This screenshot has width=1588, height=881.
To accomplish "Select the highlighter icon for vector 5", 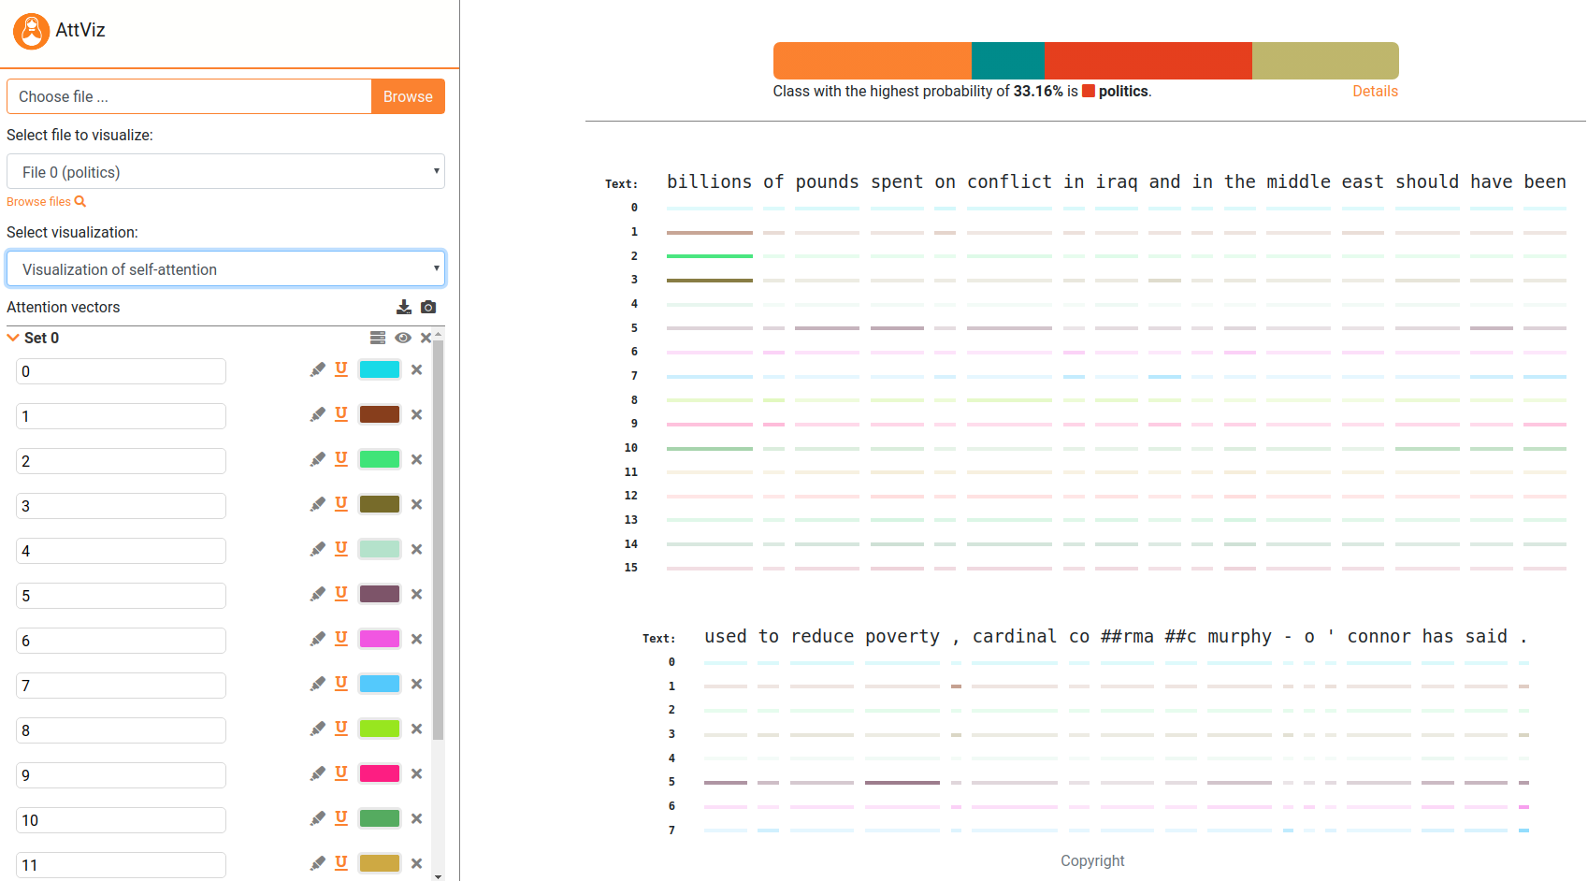I will coord(318,594).
